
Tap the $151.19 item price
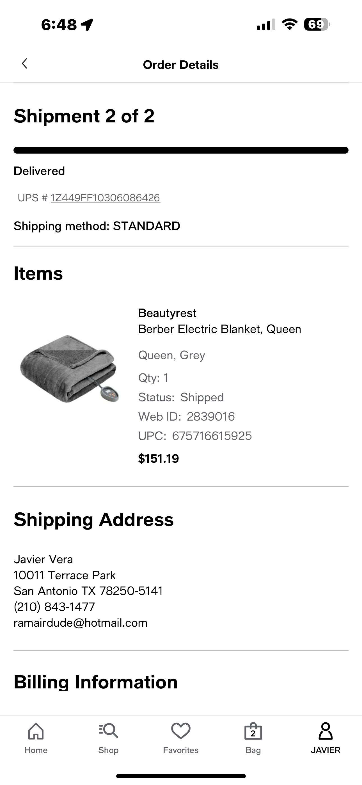tap(159, 459)
